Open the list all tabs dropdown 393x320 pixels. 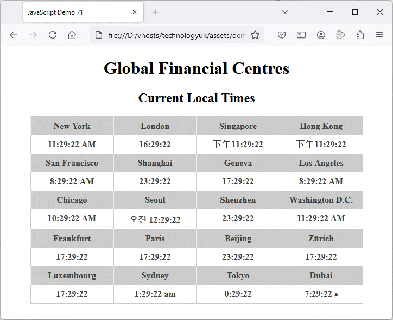(x=285, y=12)
